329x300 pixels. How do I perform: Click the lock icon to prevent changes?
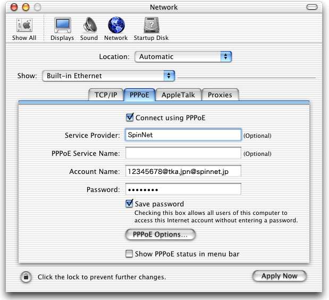click(26, 277)
